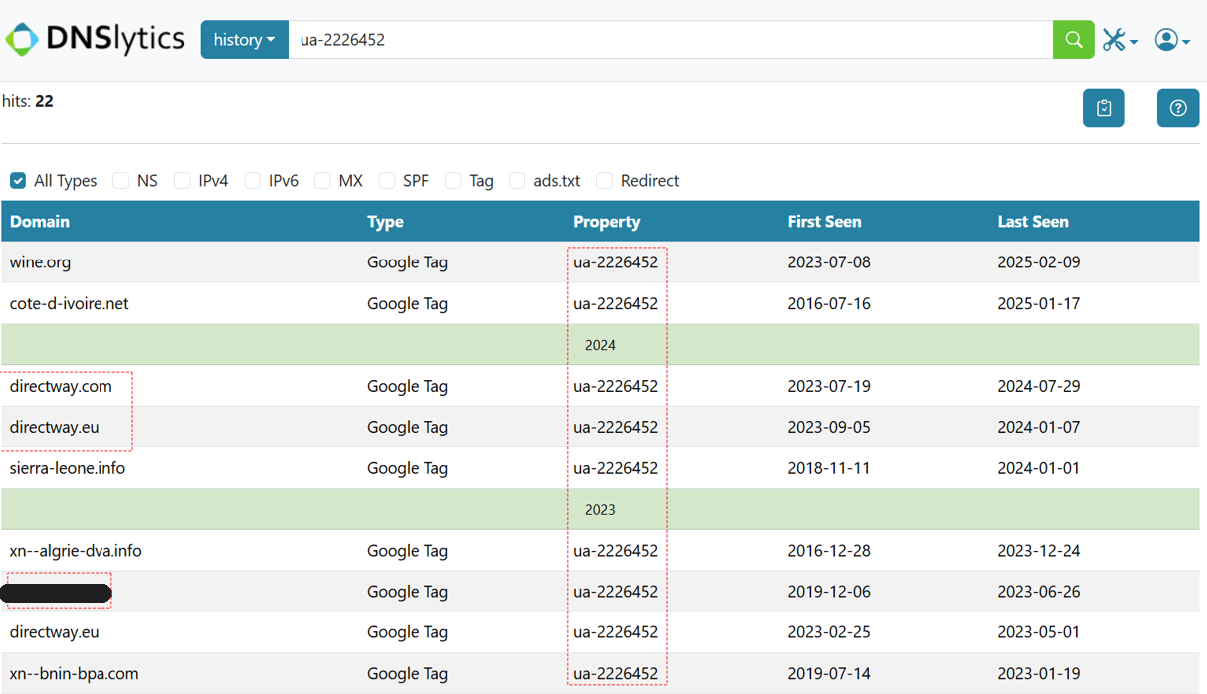Open the cote-d-ivoire.net domain
Viewport: 1207px width, 694px height.
coord(69,303)
